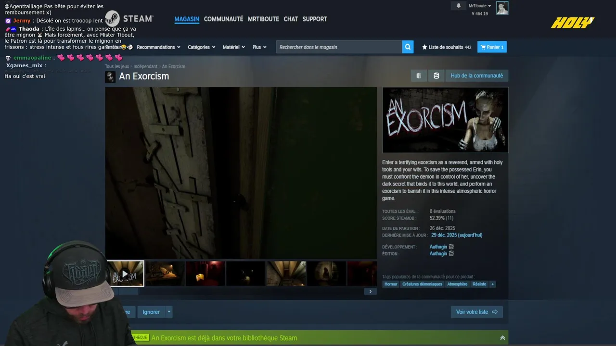This screenshot has width=616, height=346.
Task: Play the trailer video thumbnail
Action: pos(125,273)
